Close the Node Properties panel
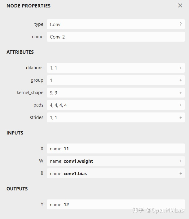The width and height of the screenshot is (189, 219). [x=180, y=6]
